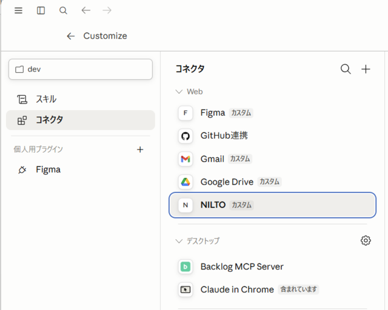Click the 個人用プラグイン heading
388x310 pixels.
38,150
